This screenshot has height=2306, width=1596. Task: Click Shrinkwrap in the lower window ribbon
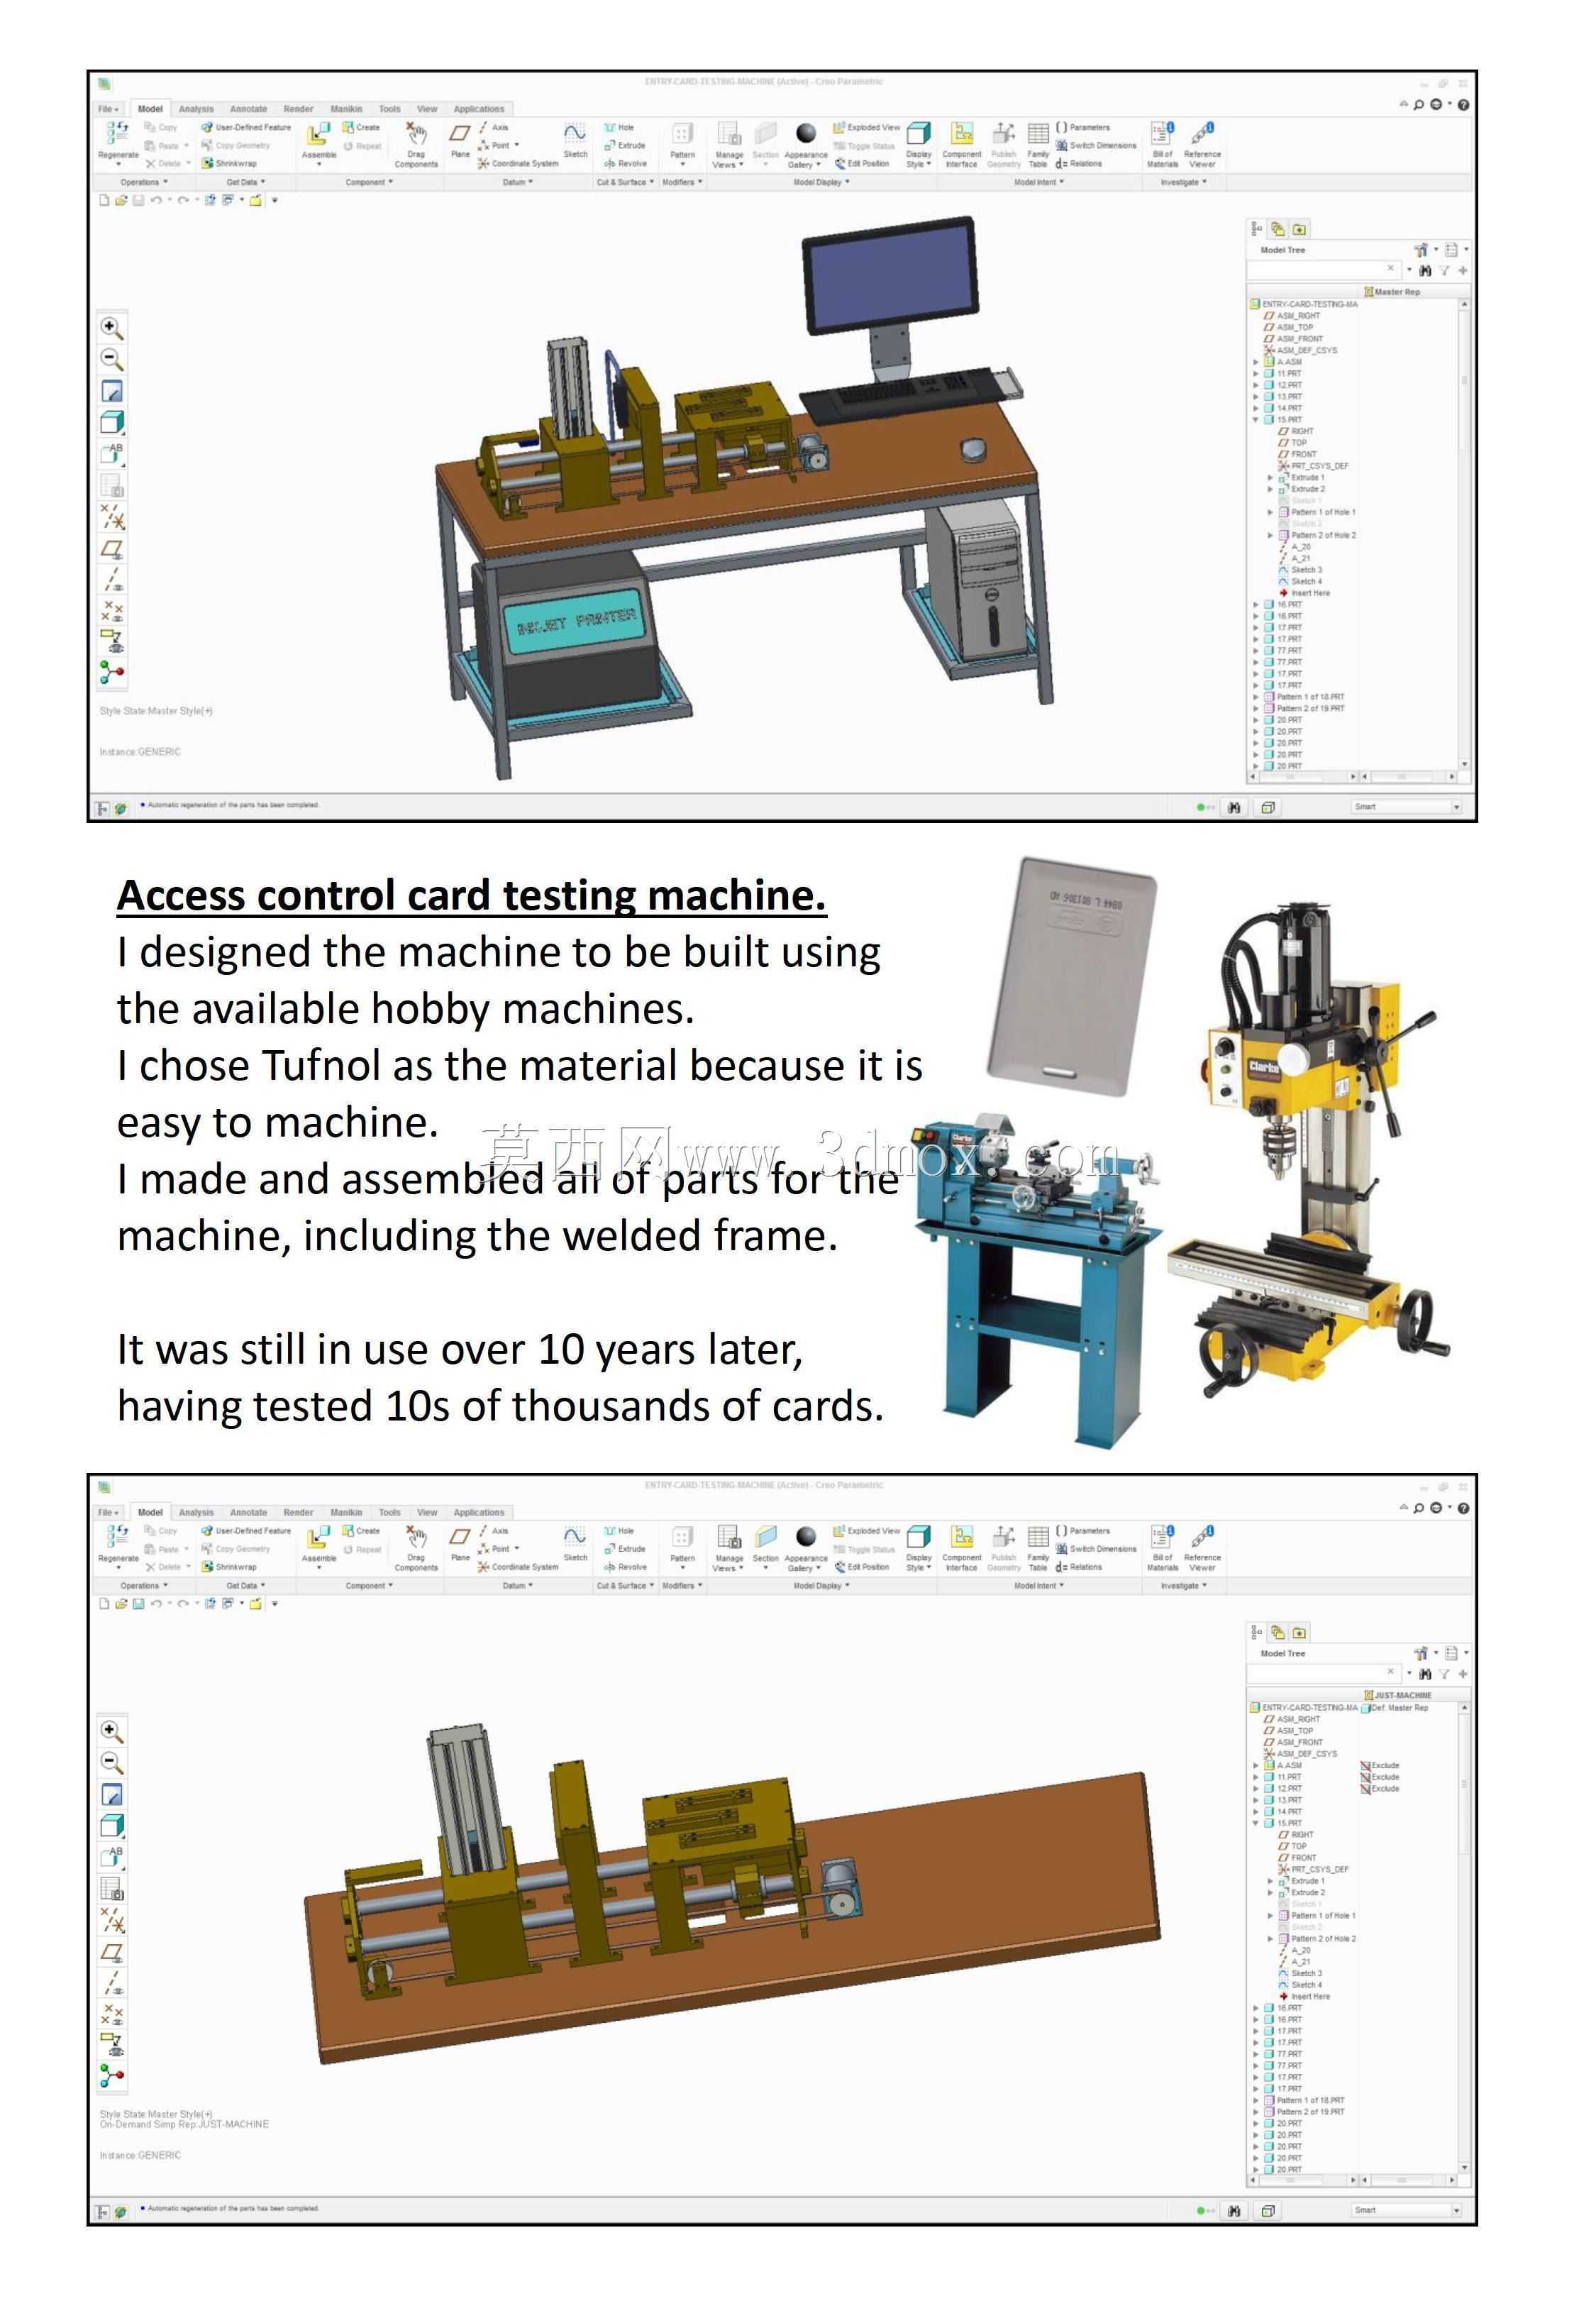point(229,1566)
